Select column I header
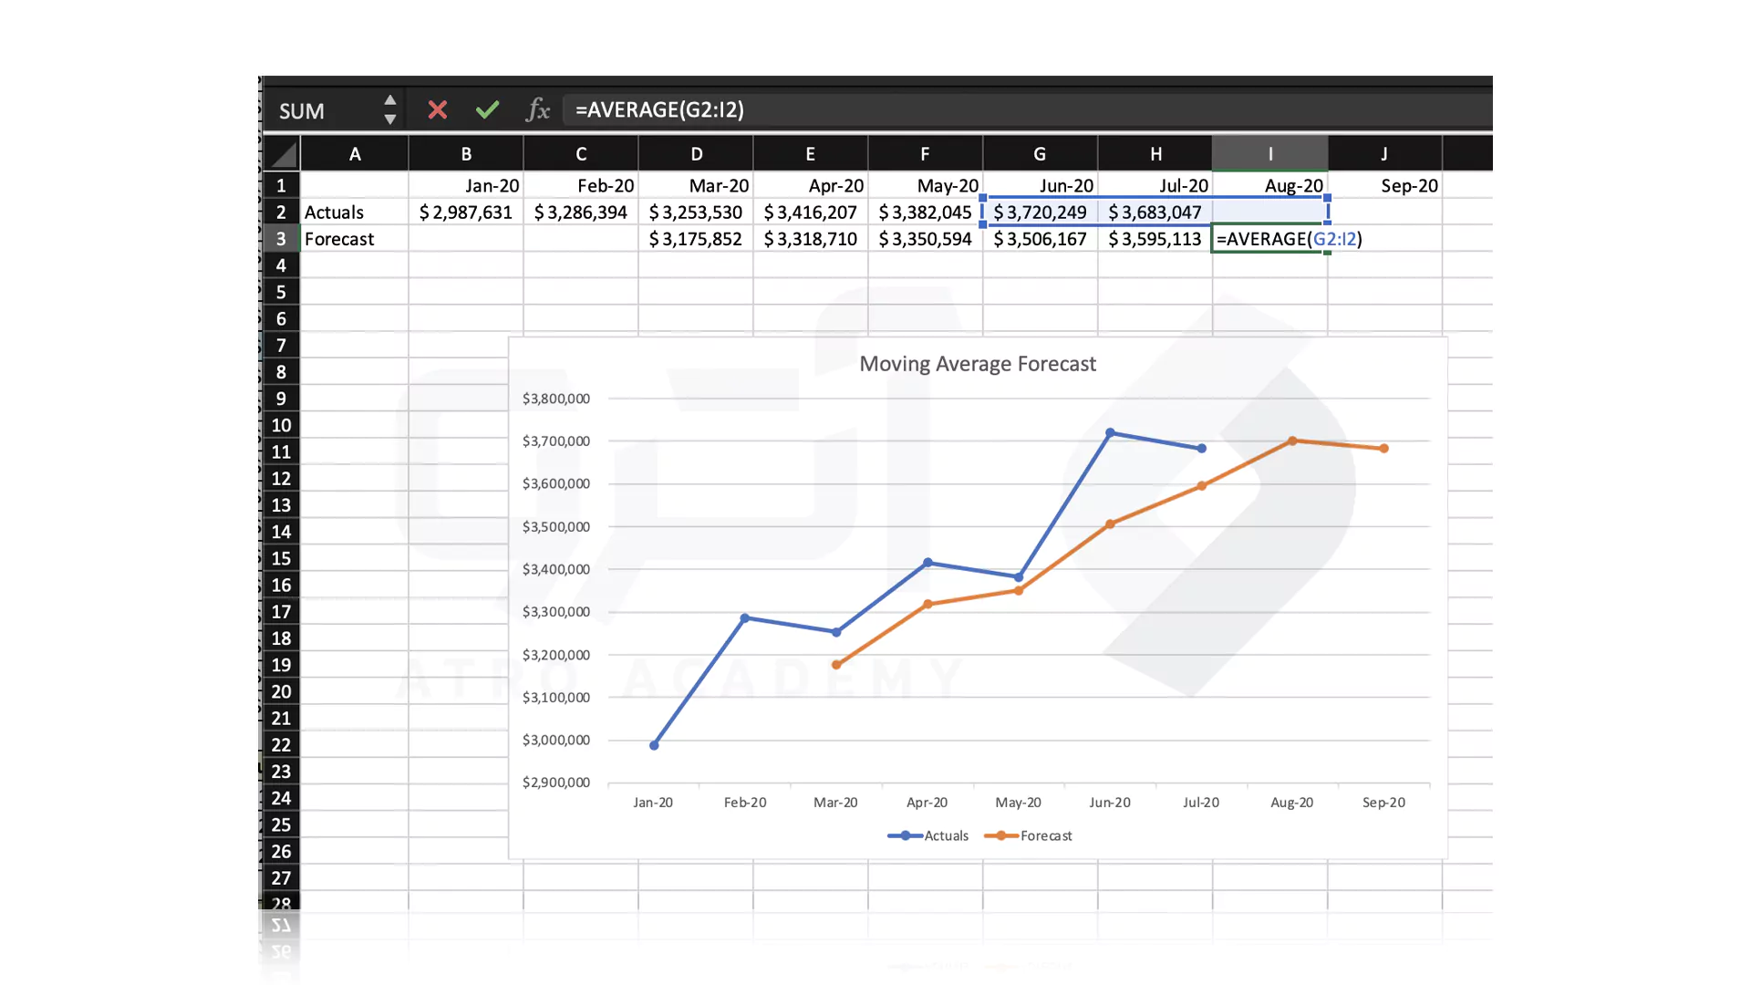Image resolution: width=1751 pixels, height=985 pixels. 1270,154
